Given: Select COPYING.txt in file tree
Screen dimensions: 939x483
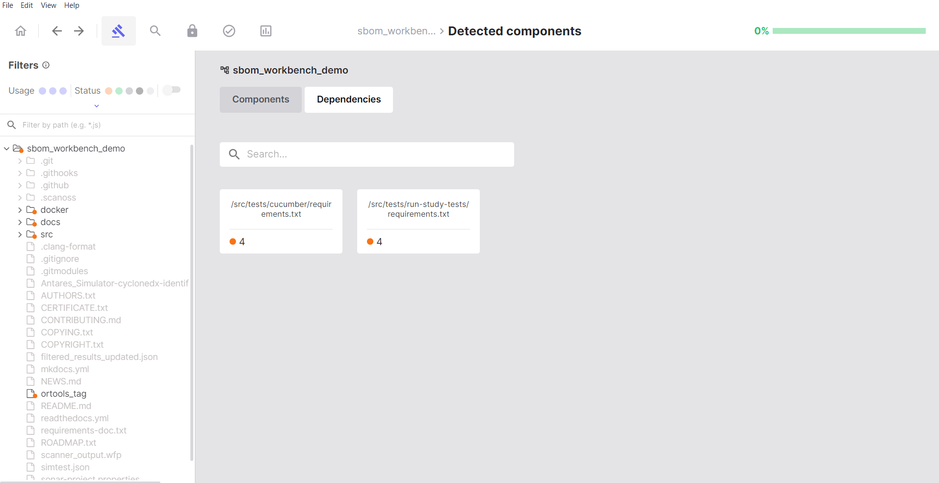Looking at the screenshot, I should [x=67, y=332].
